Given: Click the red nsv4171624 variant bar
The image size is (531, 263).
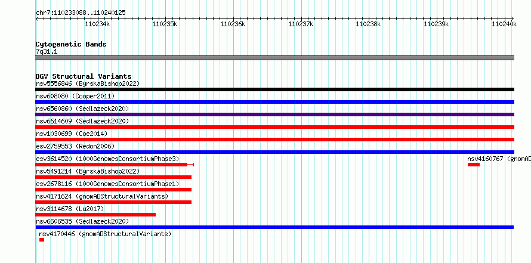Looking at the screenshot, I should [x=113, y=202].
